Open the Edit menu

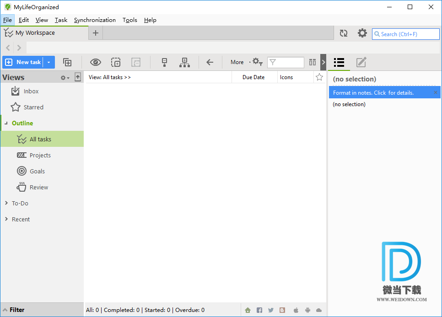click(x=24, y=20)
